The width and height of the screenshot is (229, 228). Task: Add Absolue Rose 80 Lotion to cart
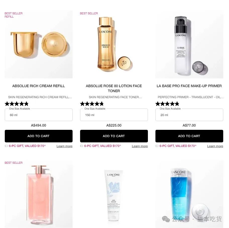point(114,136)
